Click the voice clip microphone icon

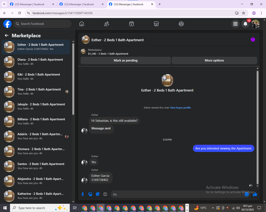click(82, 195)
